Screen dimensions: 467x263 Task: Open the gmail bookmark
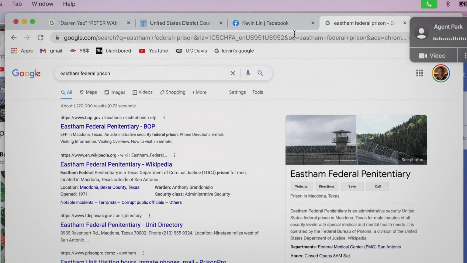tap(51, 51)
